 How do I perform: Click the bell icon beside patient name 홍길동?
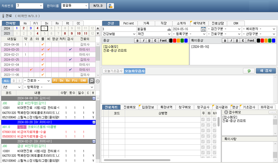click(x=169, y=29)
